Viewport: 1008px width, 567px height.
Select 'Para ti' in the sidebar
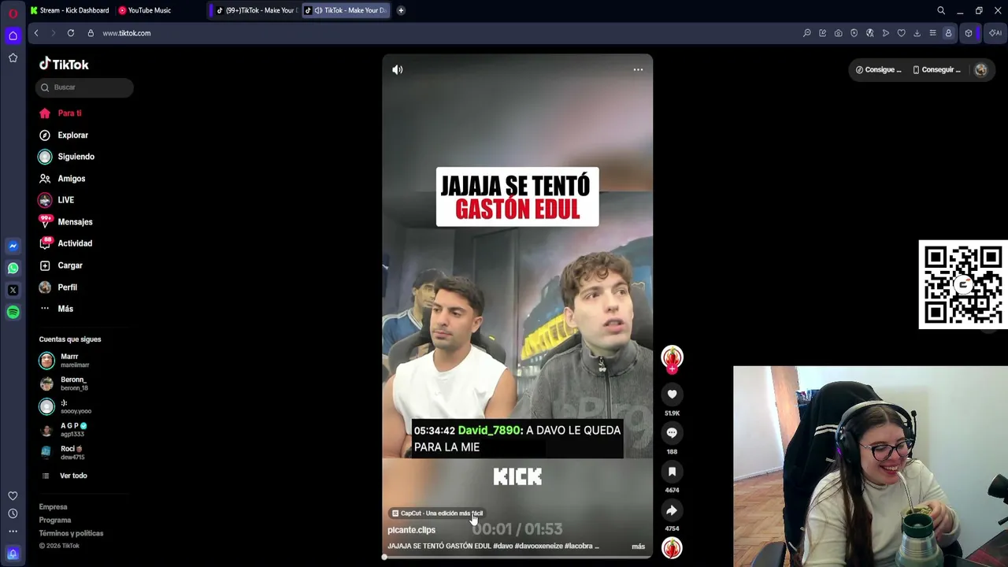(x=69, y=113)
